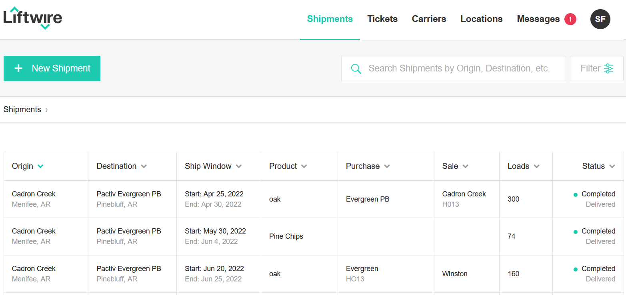Open the SF user avatar menu
This screenshot has height=295, width=626.
[600, 19]
